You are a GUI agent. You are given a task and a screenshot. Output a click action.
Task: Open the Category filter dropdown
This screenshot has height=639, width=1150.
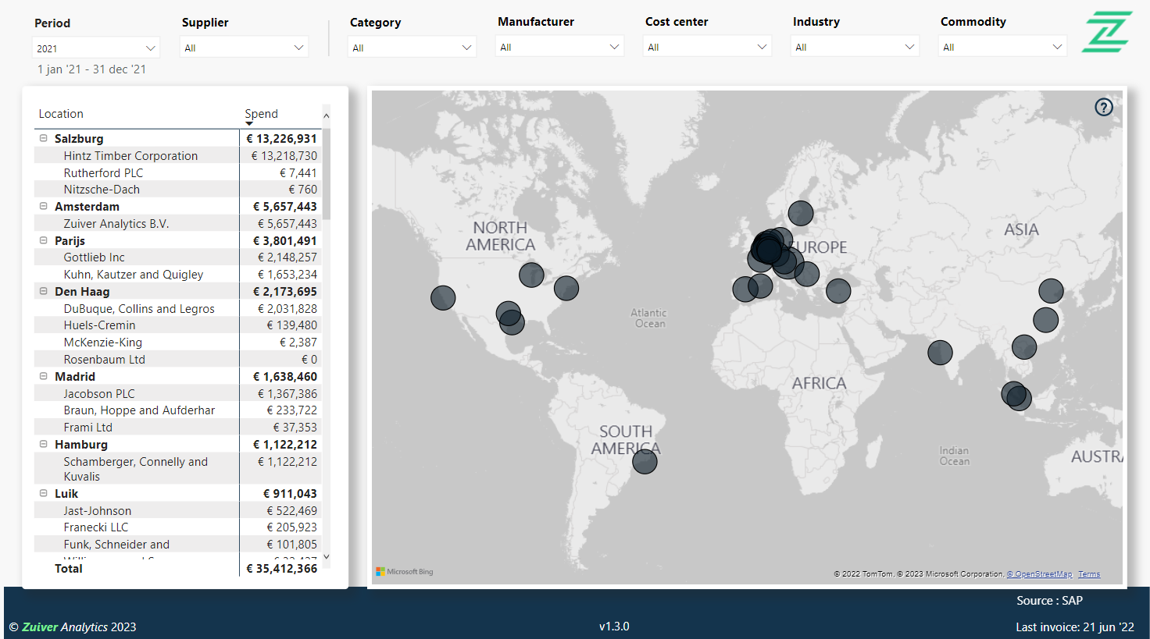pyautogui.click(x=412, y=48)
